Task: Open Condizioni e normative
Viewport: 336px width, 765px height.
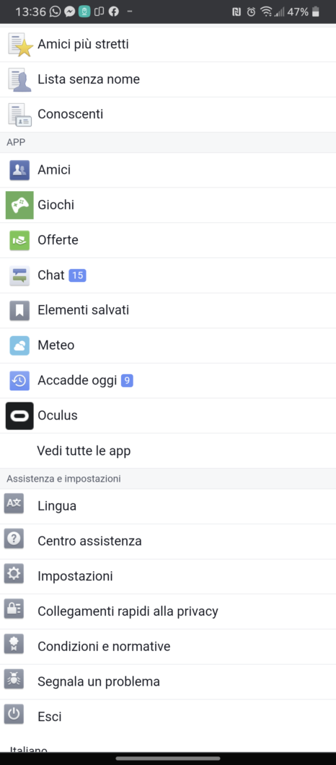Action: (x=168, y=647)
